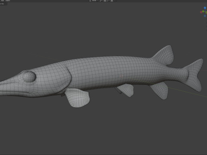Toggle the snap magnet icon

pyautogui.click(x=105, y=1)
